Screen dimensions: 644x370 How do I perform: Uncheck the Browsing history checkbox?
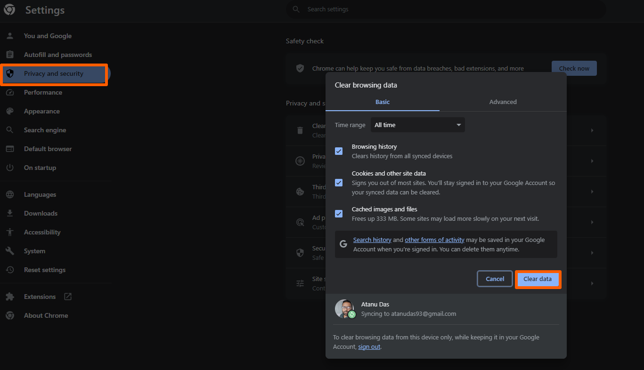[339, 151]
